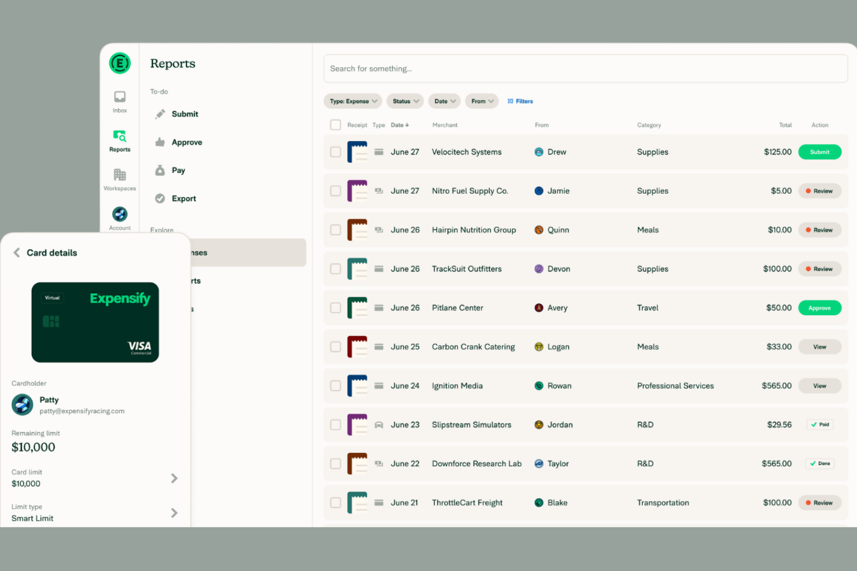Click the Approve thumbs-up icon

coord(160,142)
